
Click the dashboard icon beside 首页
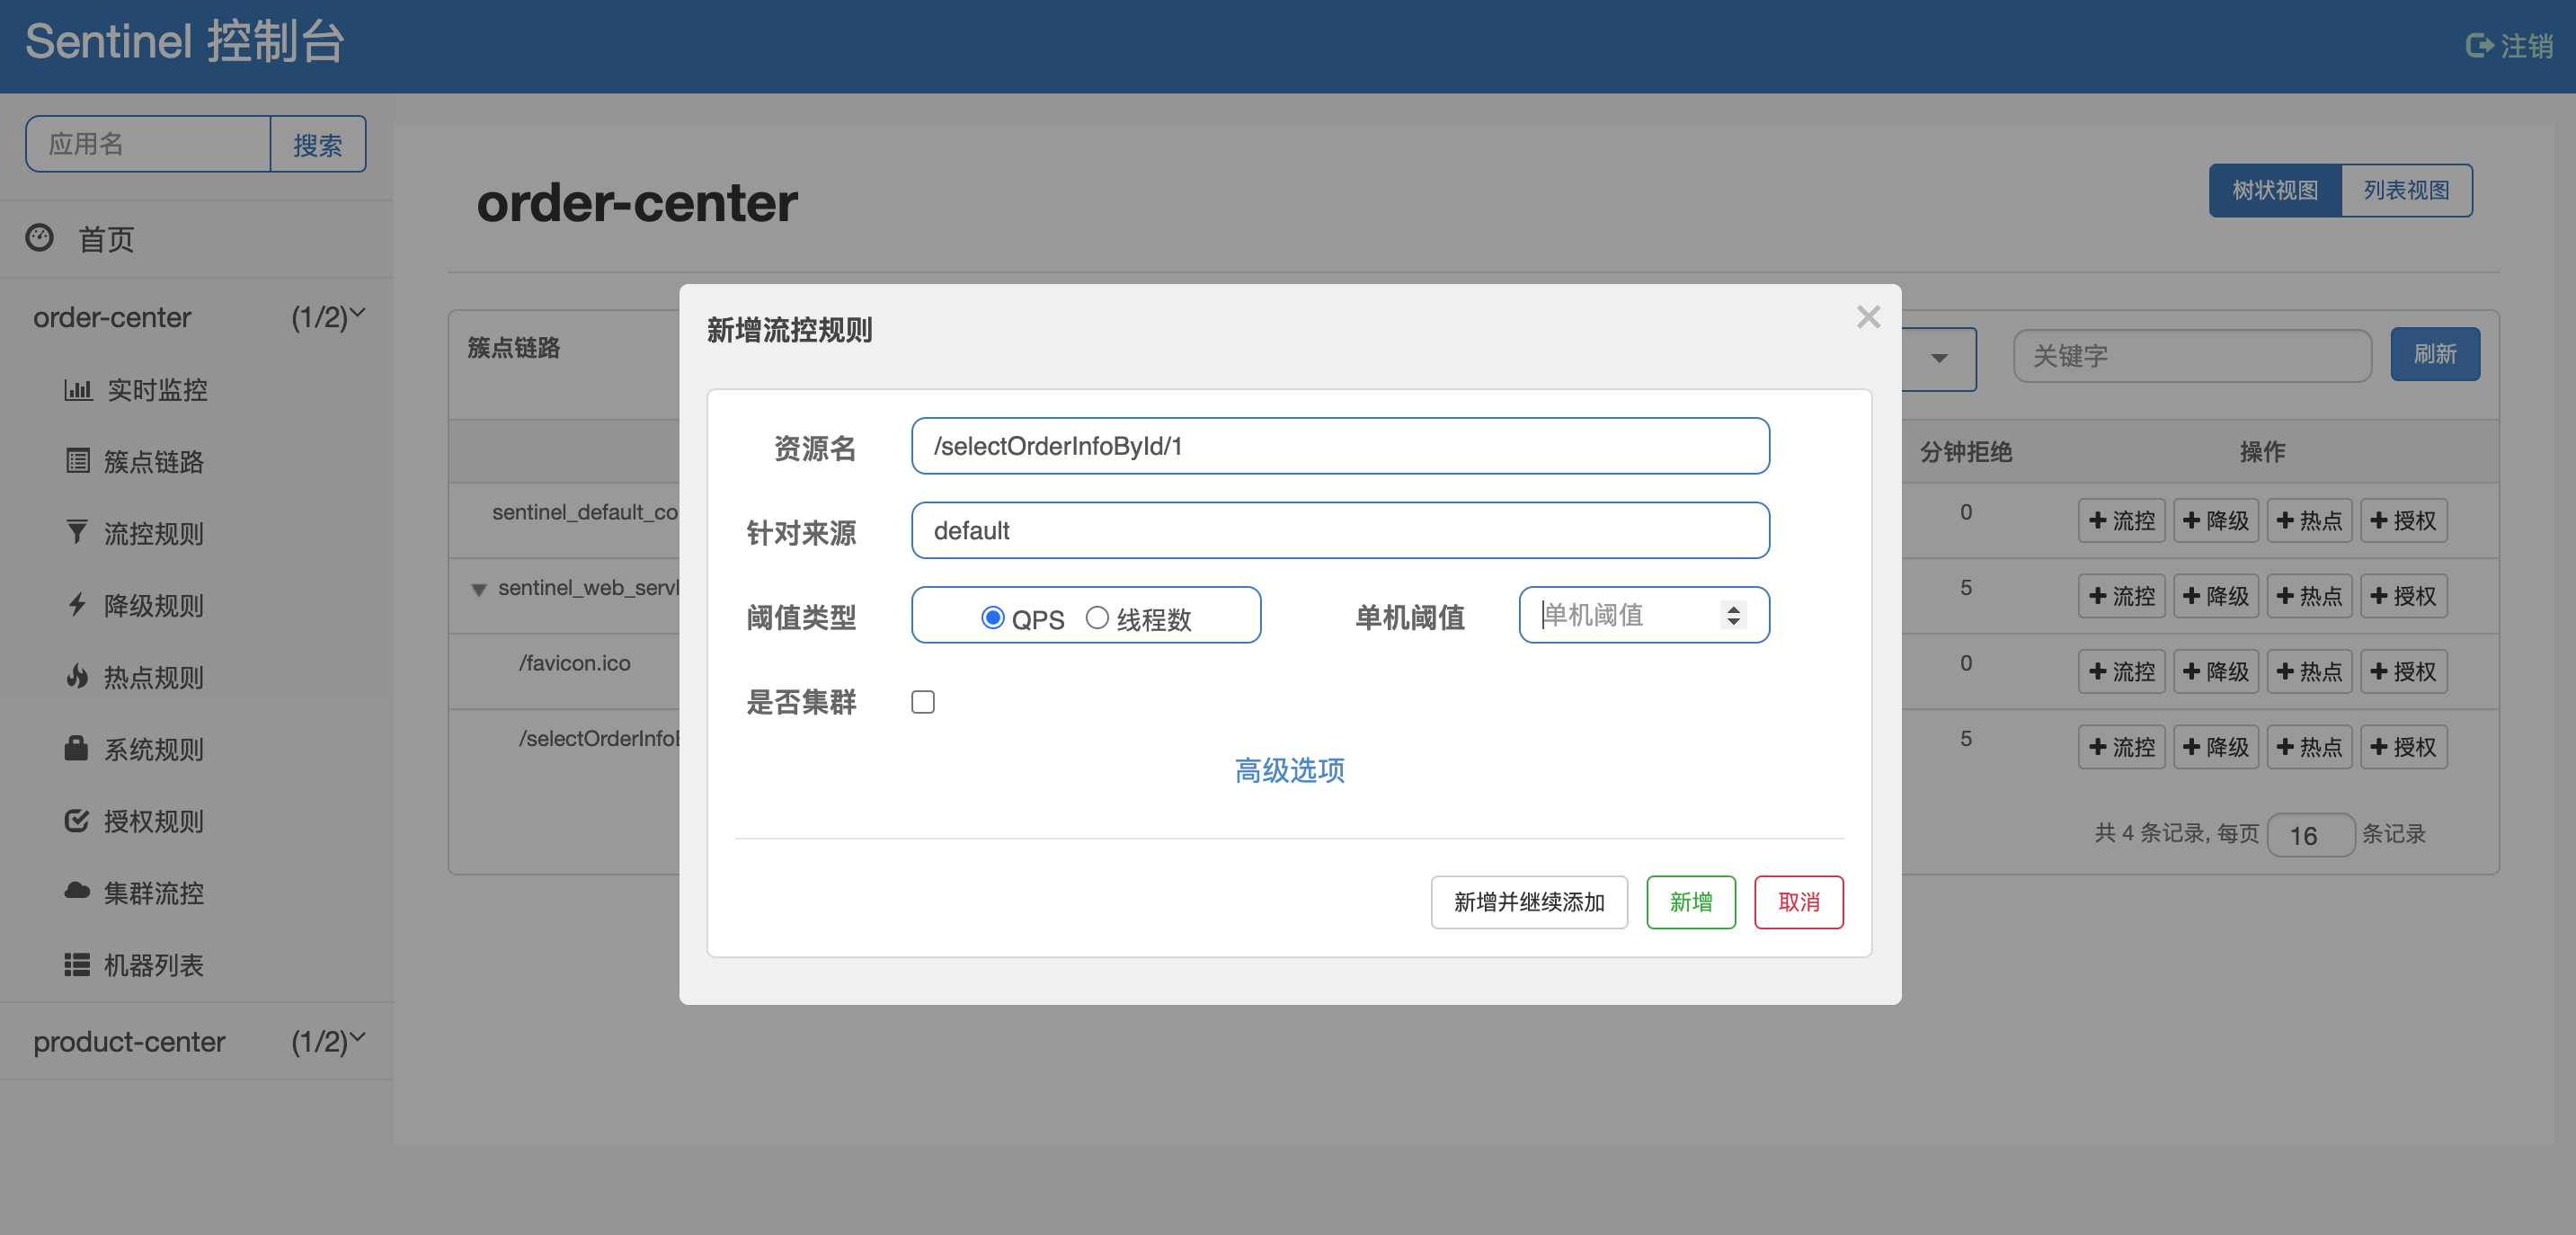point(40,238)
